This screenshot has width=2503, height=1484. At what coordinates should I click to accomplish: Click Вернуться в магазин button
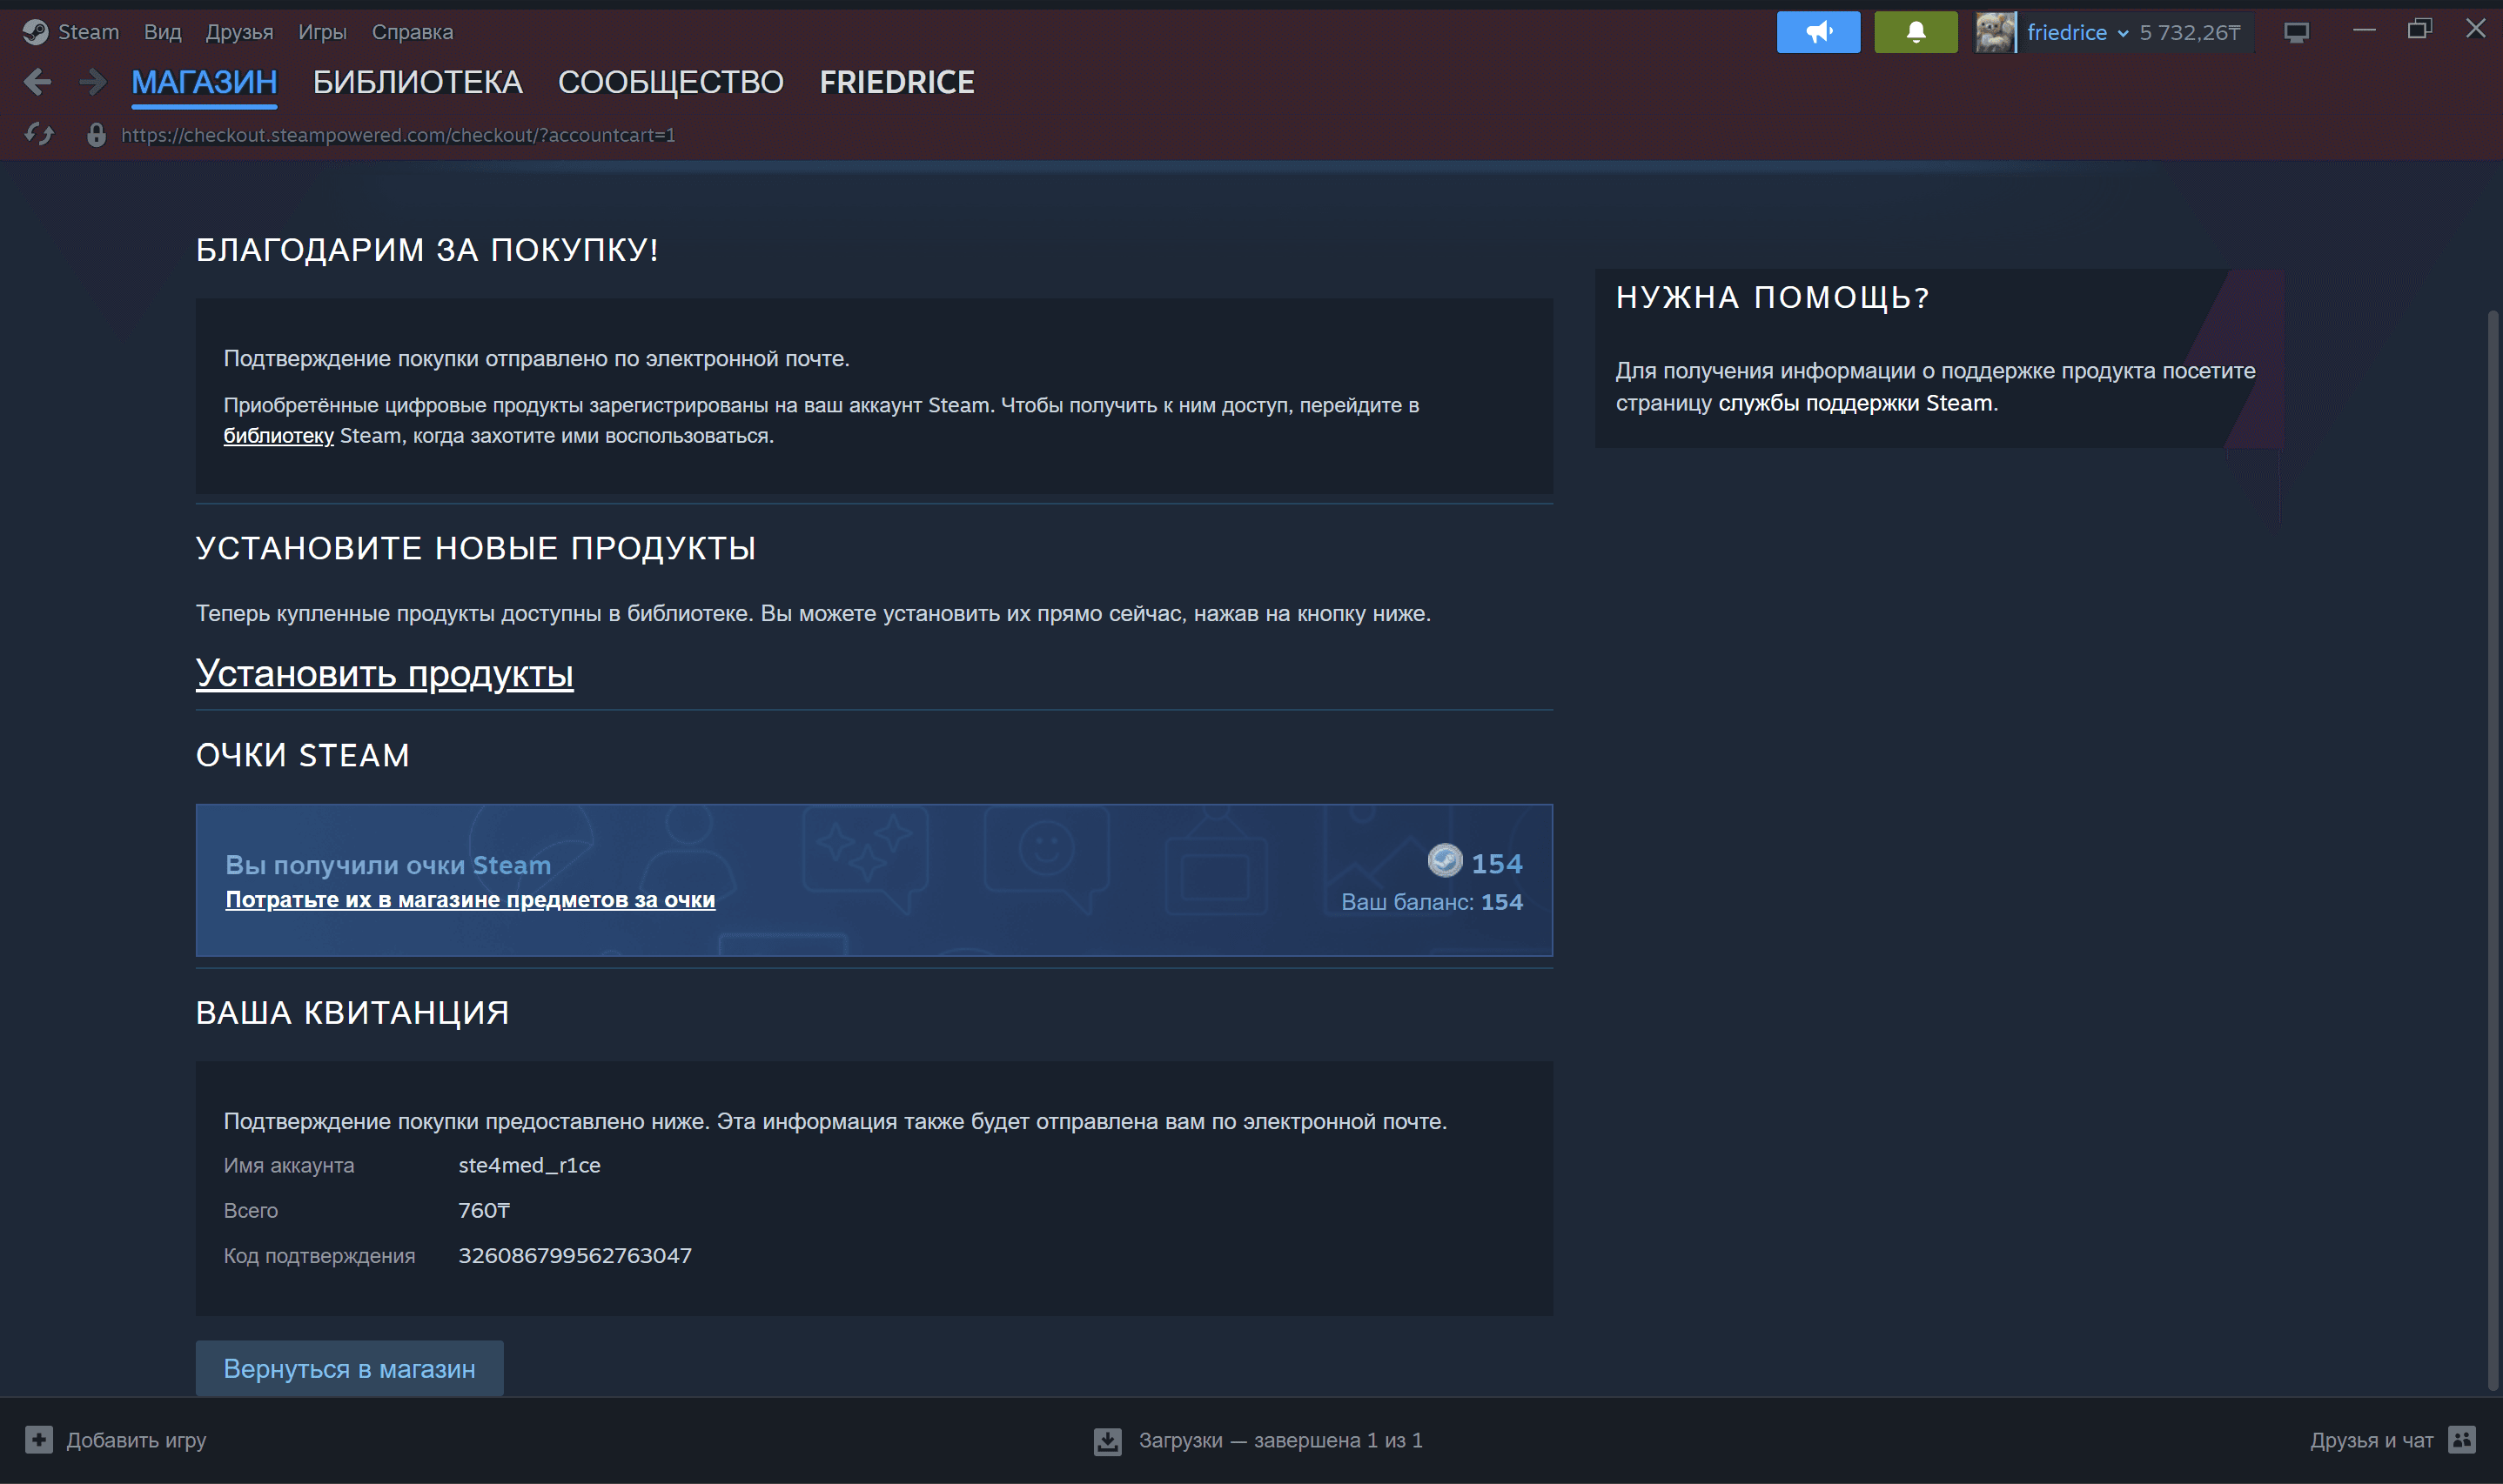[x=349, y=1368]
